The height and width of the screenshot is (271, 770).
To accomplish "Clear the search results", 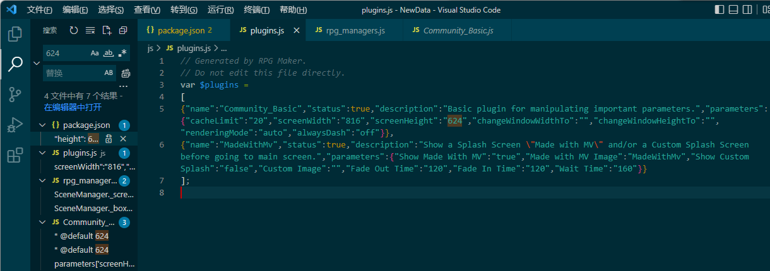I will click(x=90, y=30).
